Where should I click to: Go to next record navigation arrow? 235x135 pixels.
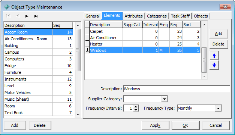coord(27,16)
